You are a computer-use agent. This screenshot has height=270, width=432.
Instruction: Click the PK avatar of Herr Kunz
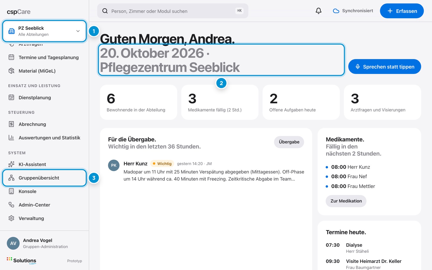114,165
